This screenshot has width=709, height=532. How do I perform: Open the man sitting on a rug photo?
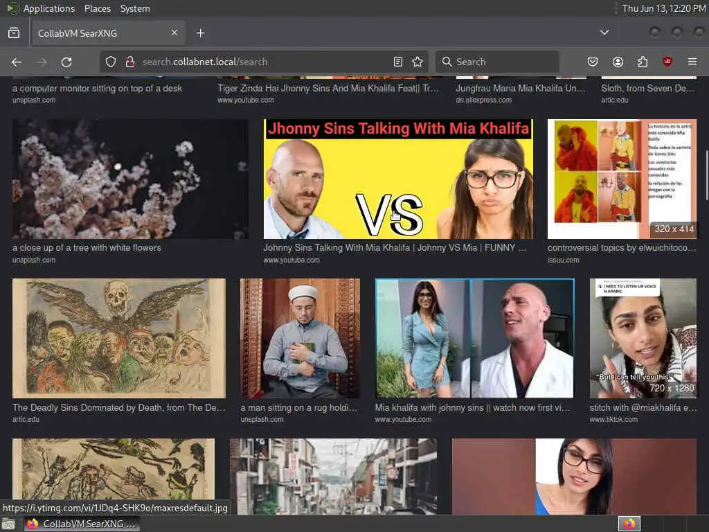[x=300, y=338]
